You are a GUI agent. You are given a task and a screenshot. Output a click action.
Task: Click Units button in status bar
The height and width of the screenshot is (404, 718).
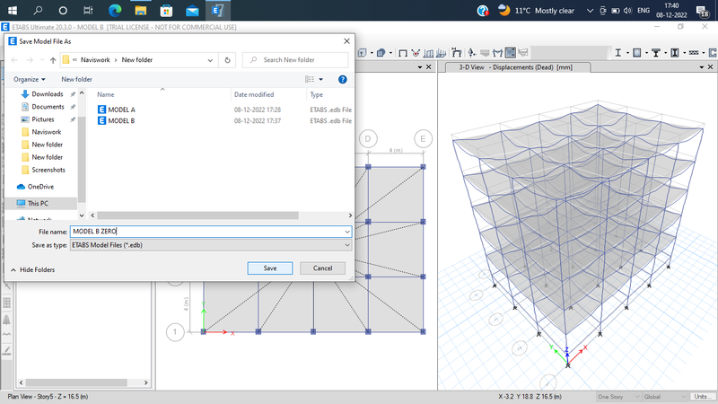coord(702,397)
